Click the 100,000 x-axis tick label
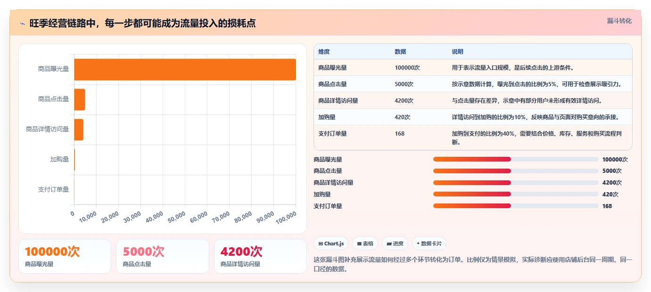This screenshot has width=651, height=292. [x=285, y=217]
